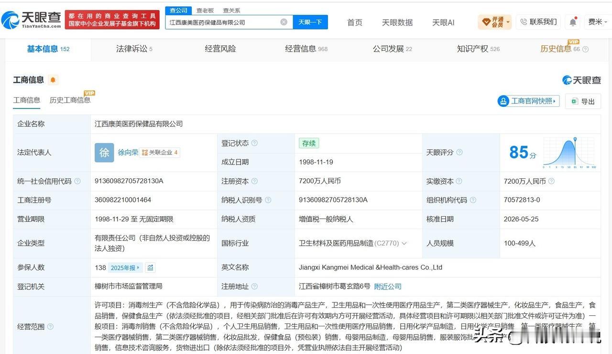Click the 成立日期 value 1998-11-19
The image size is (612, 354).
point(316,162)
